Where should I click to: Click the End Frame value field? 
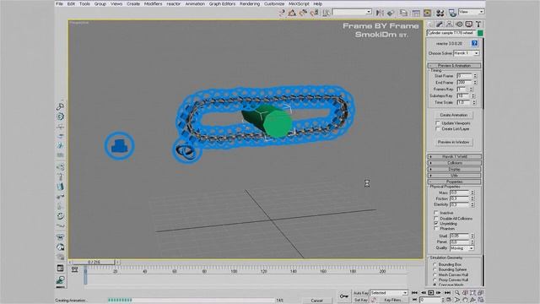pos(464,83)
